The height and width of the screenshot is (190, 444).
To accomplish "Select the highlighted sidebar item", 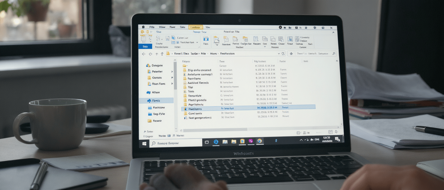I will coord(156,100).
